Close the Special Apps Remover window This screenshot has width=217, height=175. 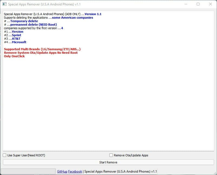pos(210,4)
